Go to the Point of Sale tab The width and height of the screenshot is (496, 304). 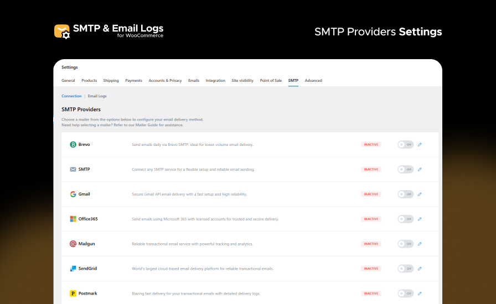pos(271,81)
